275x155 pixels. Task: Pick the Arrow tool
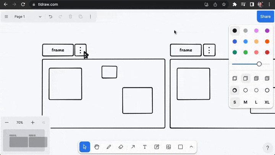pyautogui.click(x=133, y=147)
